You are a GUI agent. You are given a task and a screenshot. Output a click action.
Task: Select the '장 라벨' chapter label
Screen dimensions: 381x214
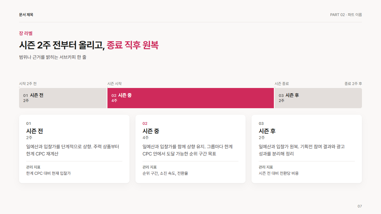pyautogui.click(x=26, y=33)
